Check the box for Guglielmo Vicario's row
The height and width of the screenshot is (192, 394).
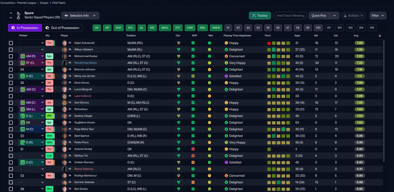pyautogui.click(x=11, y=123)
